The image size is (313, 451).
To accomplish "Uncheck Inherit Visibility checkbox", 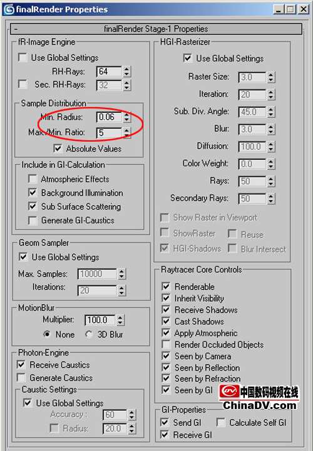I will 166,298.
